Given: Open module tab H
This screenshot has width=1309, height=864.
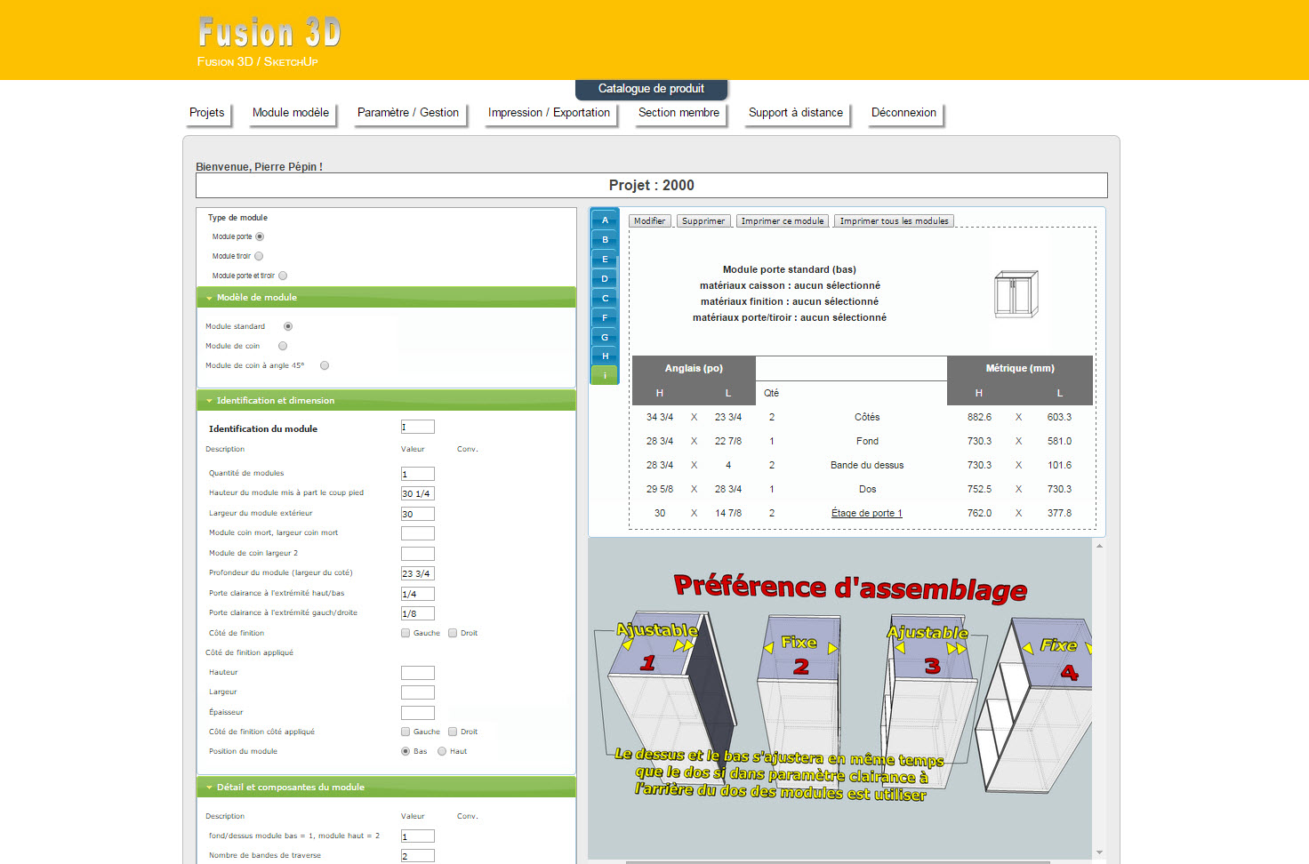Looking at the screenshot, I should coord(605,356).
